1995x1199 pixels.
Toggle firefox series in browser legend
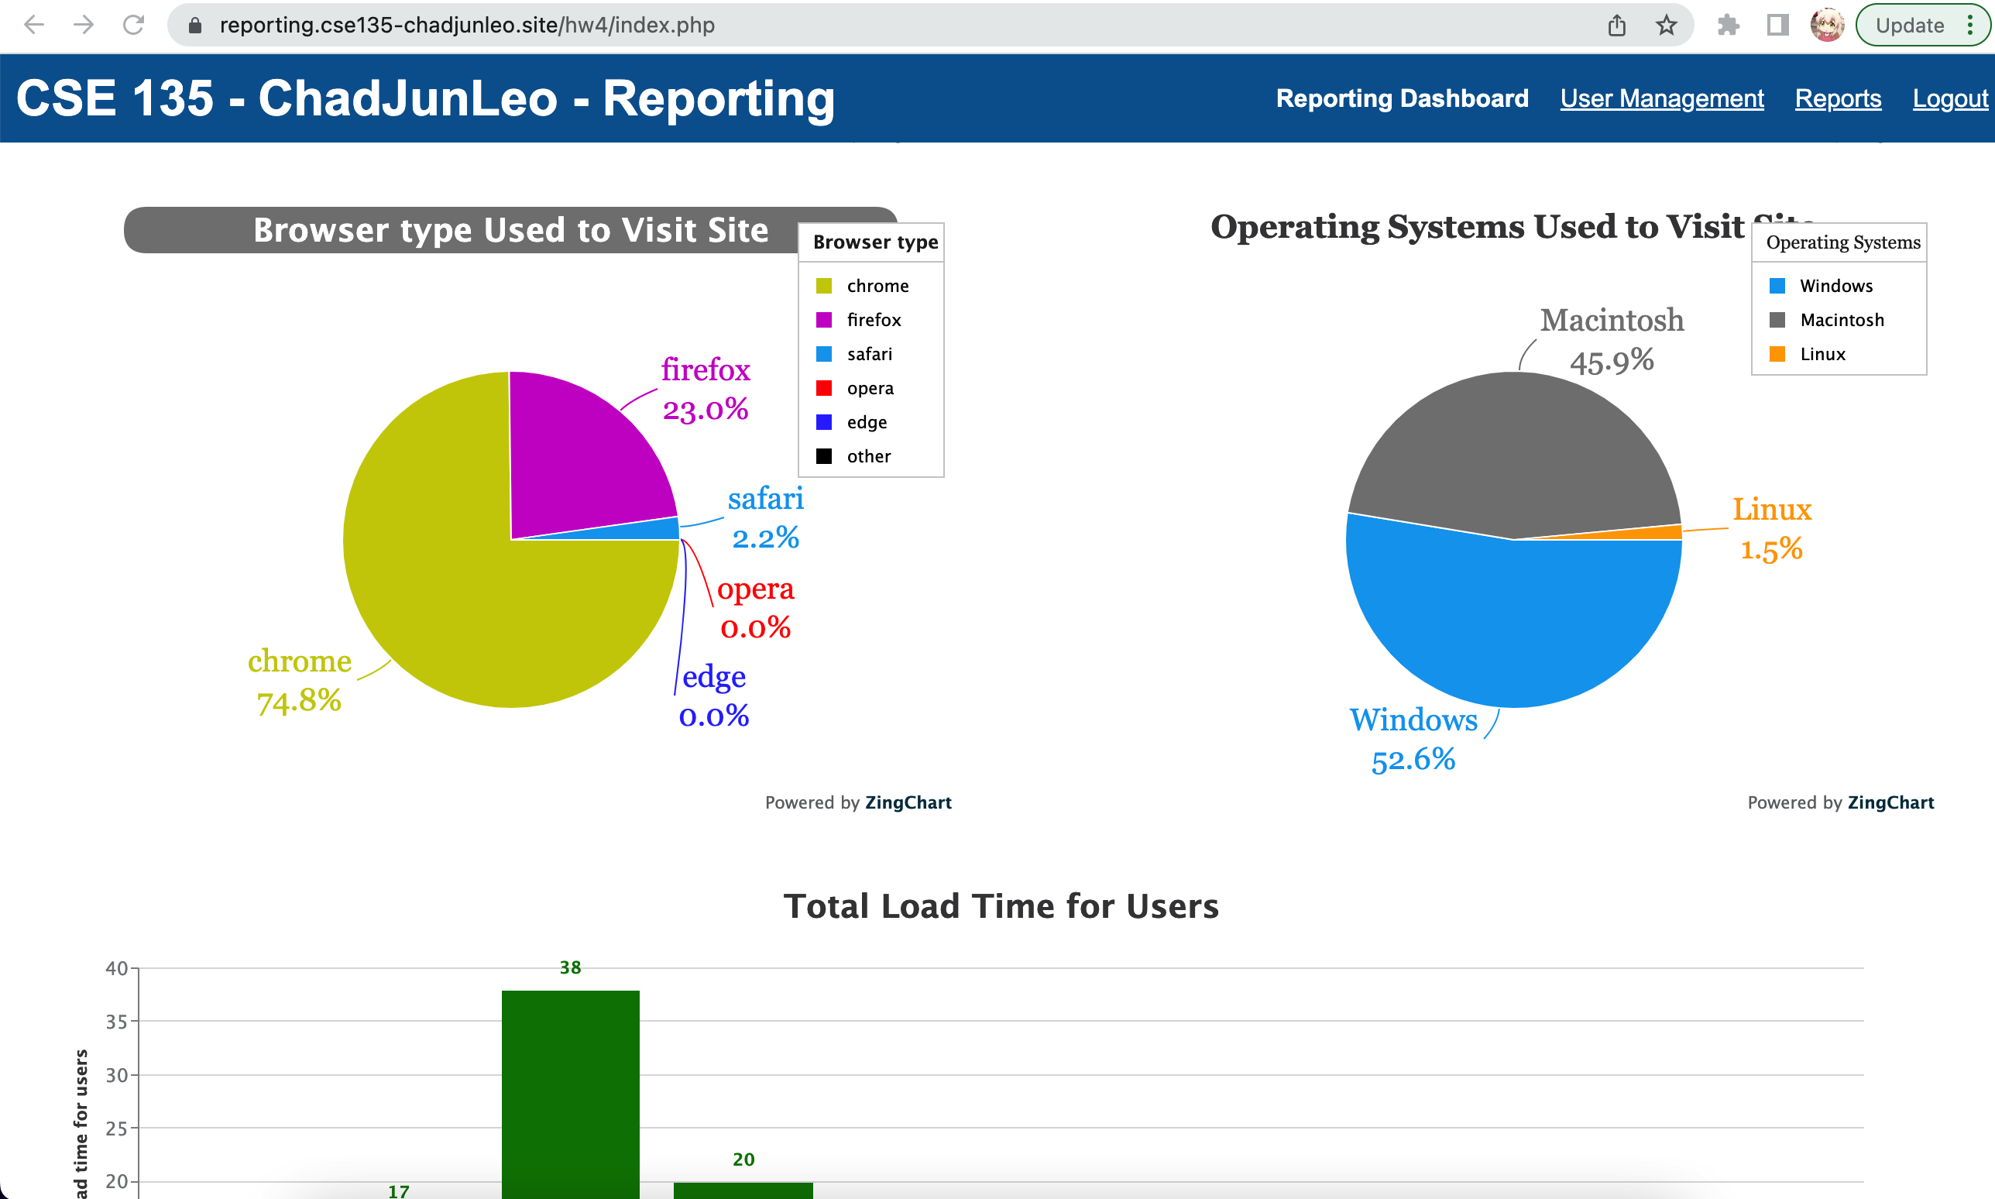(873, 320)
